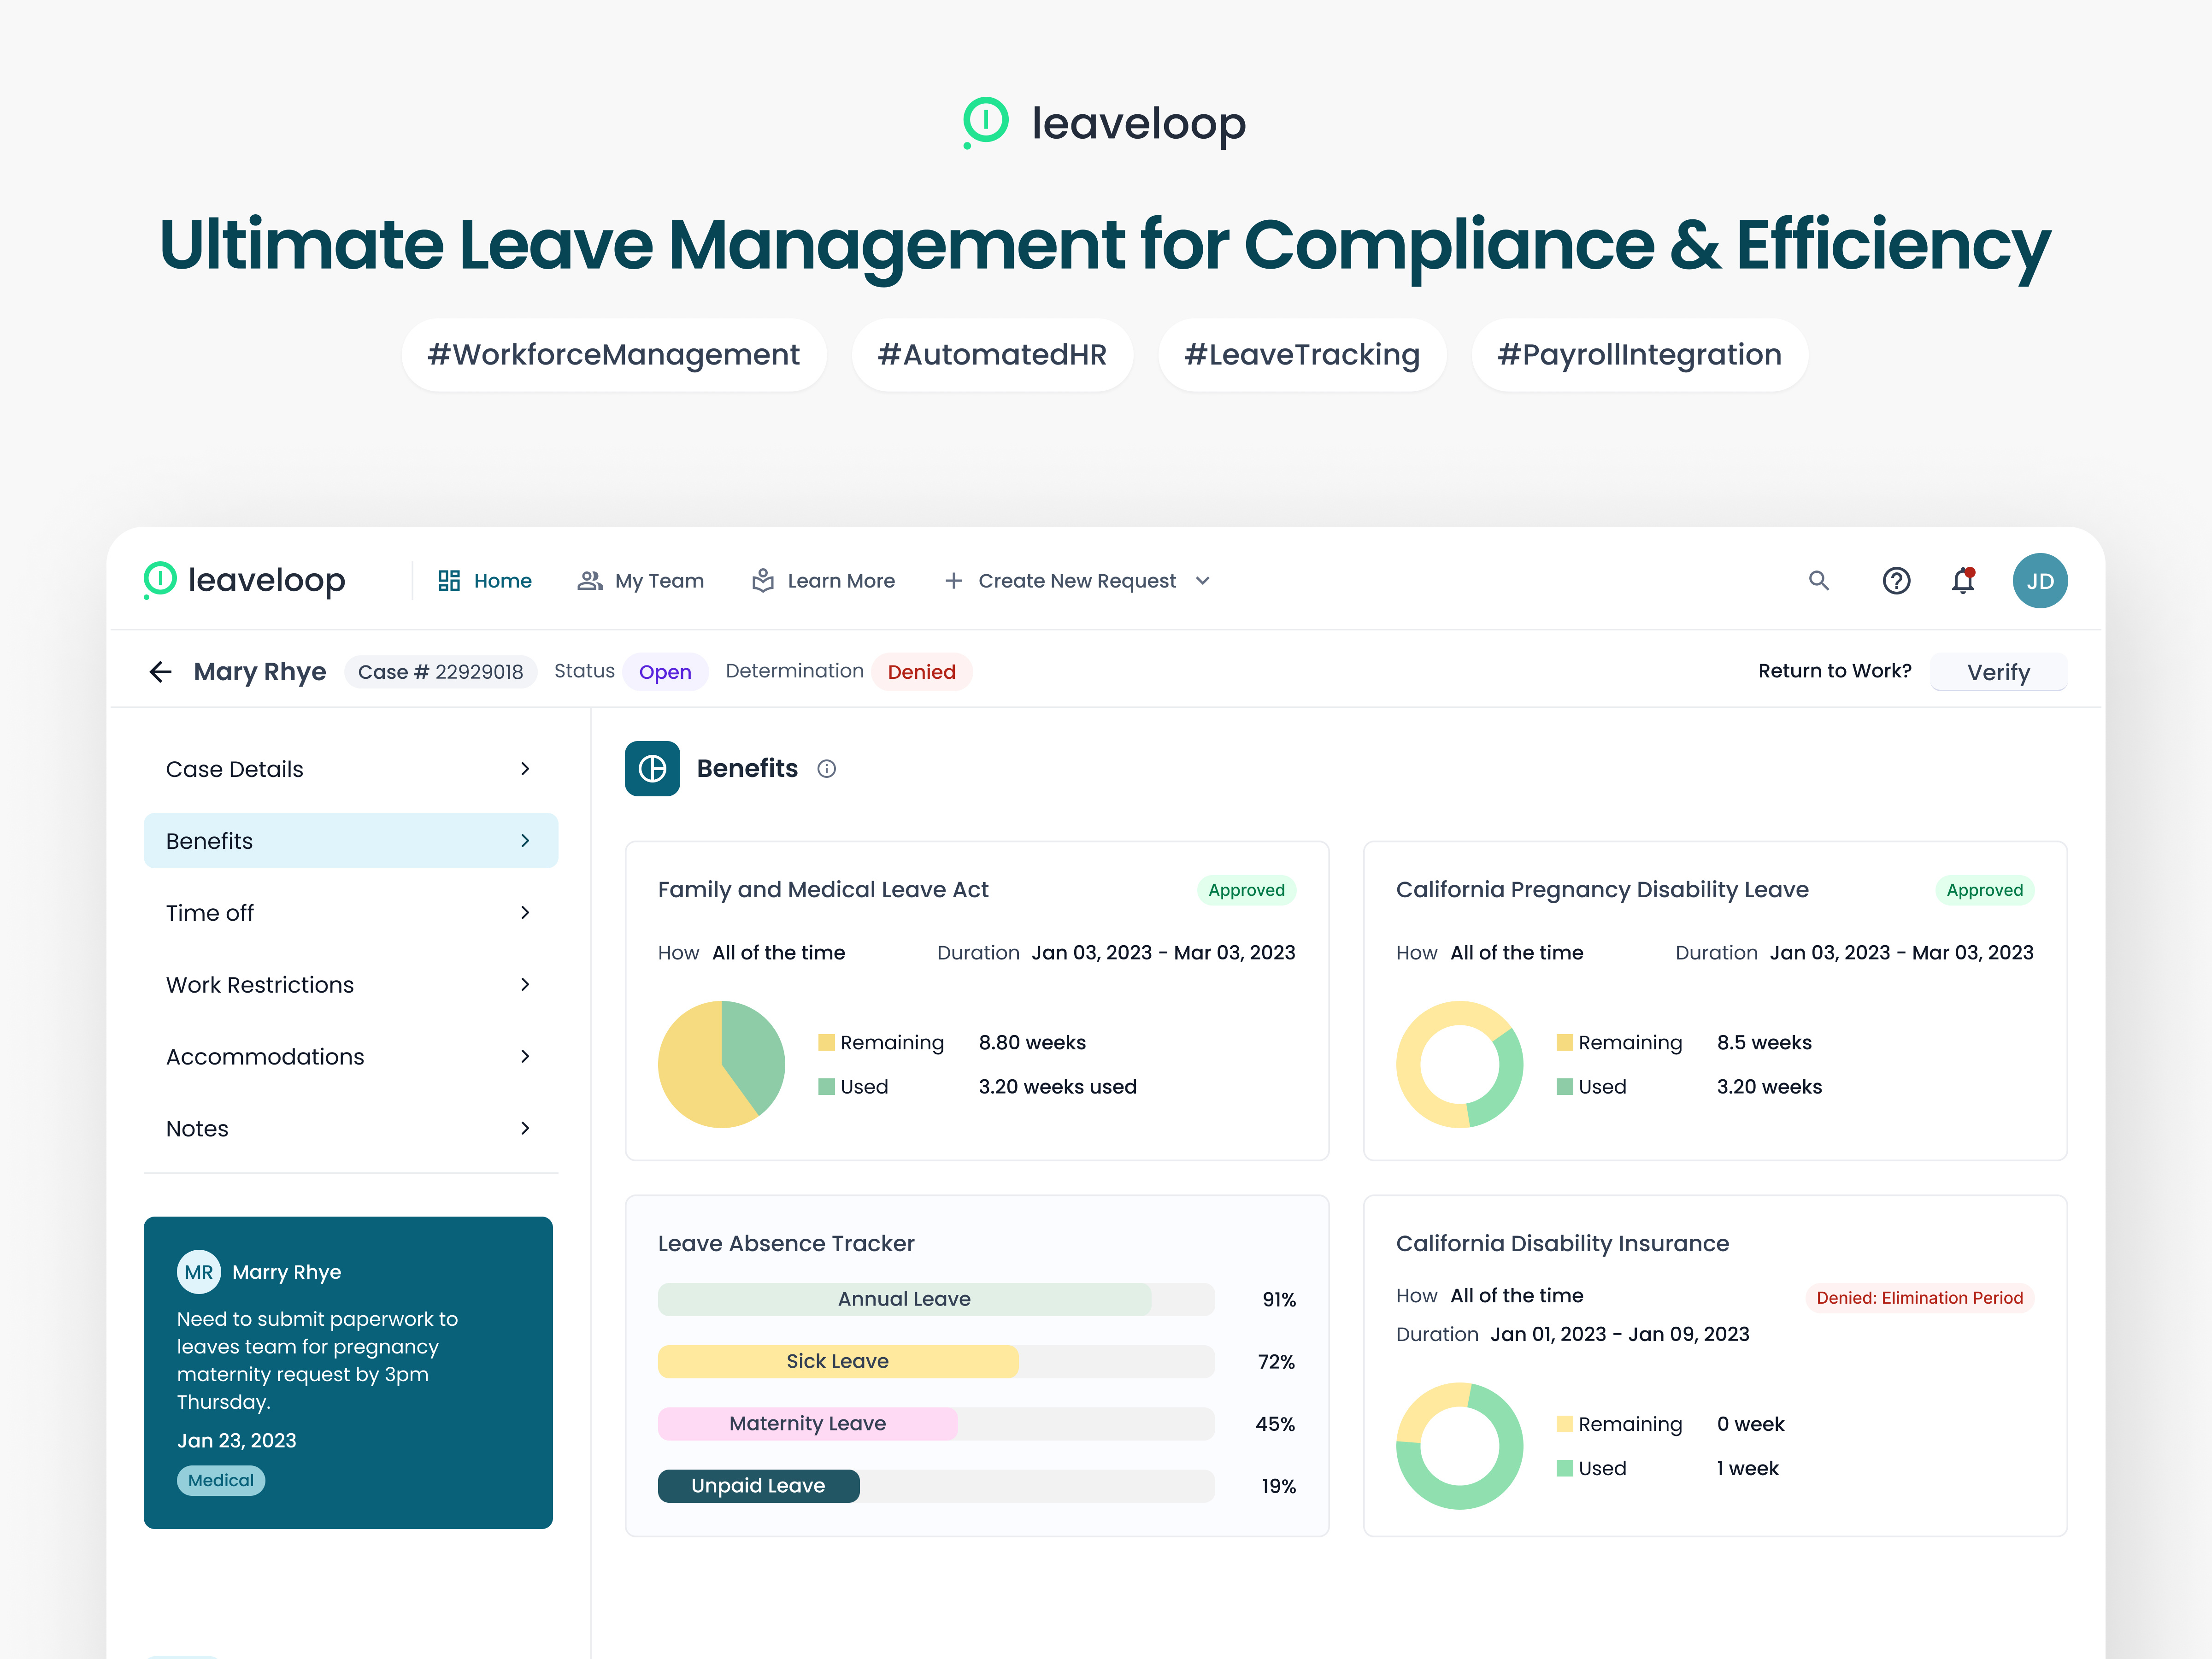The image size is (2212, 1659).
Task: Expand the Work Restrictions section
Action: [x=349, y=984]
